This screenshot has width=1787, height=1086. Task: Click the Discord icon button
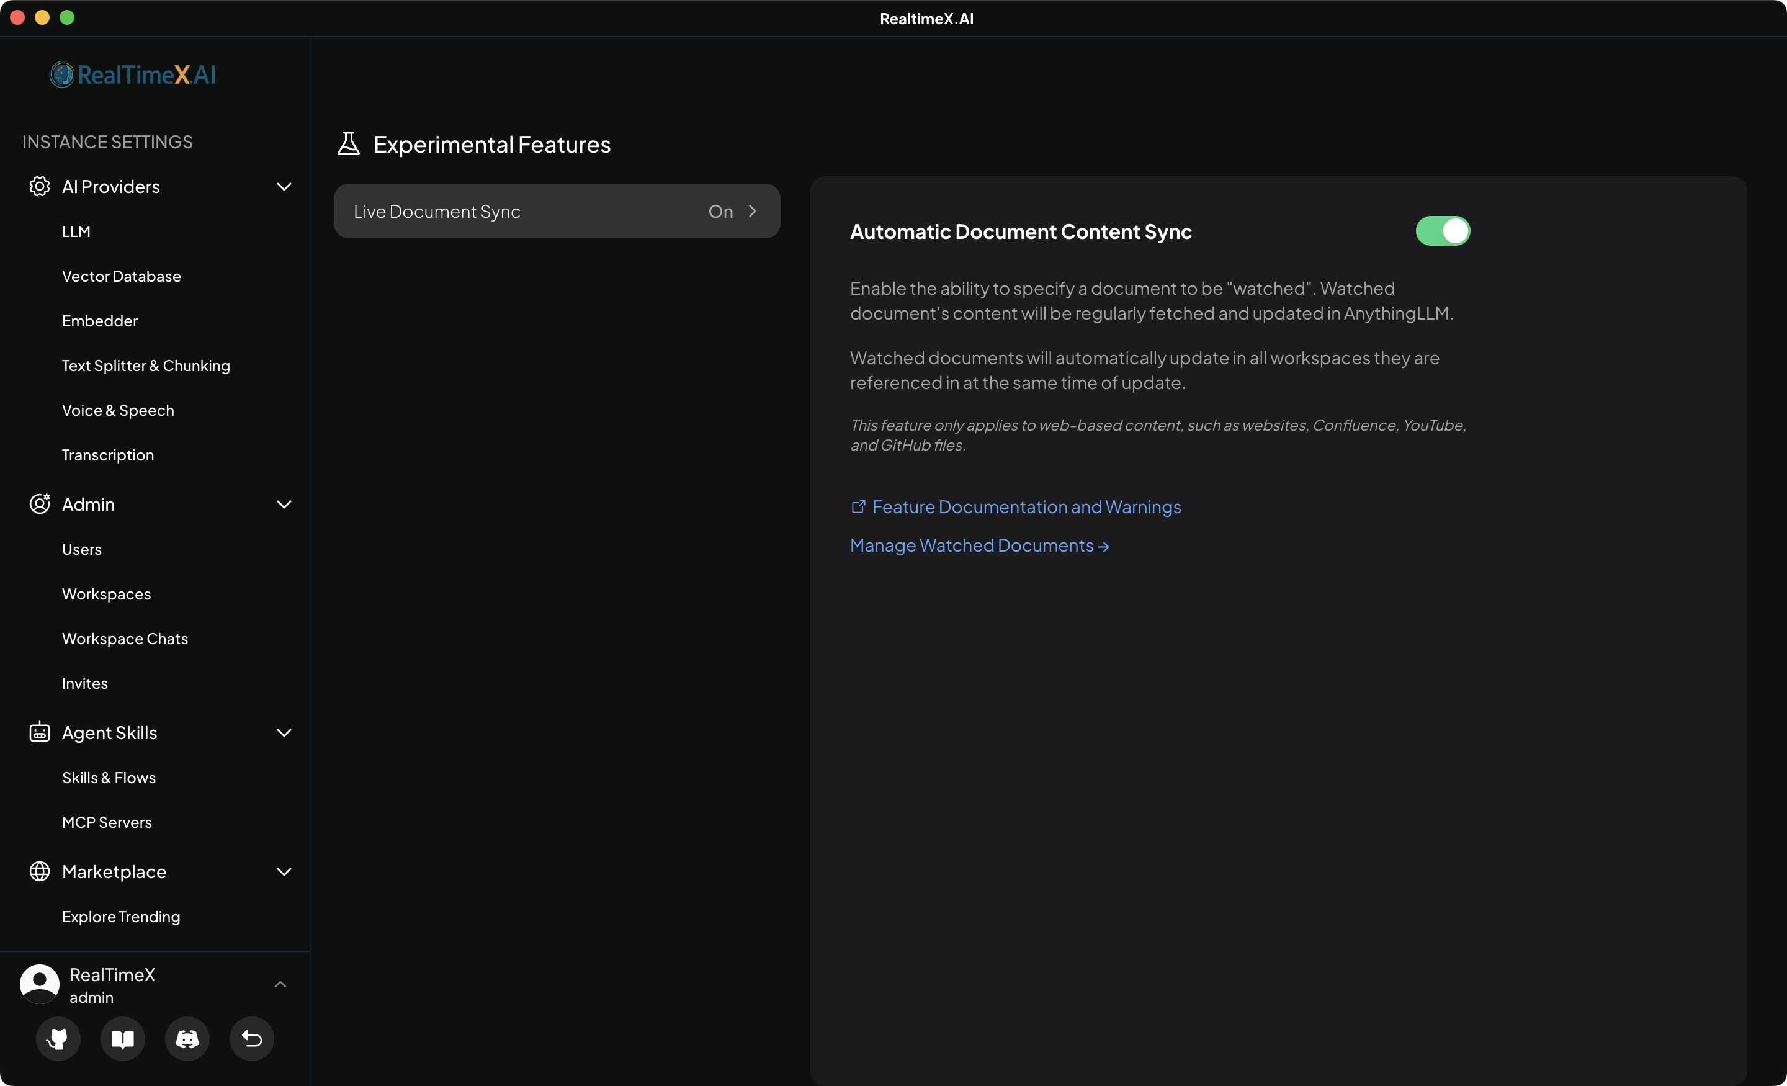pyautogui.click(x=187, y=1038)
